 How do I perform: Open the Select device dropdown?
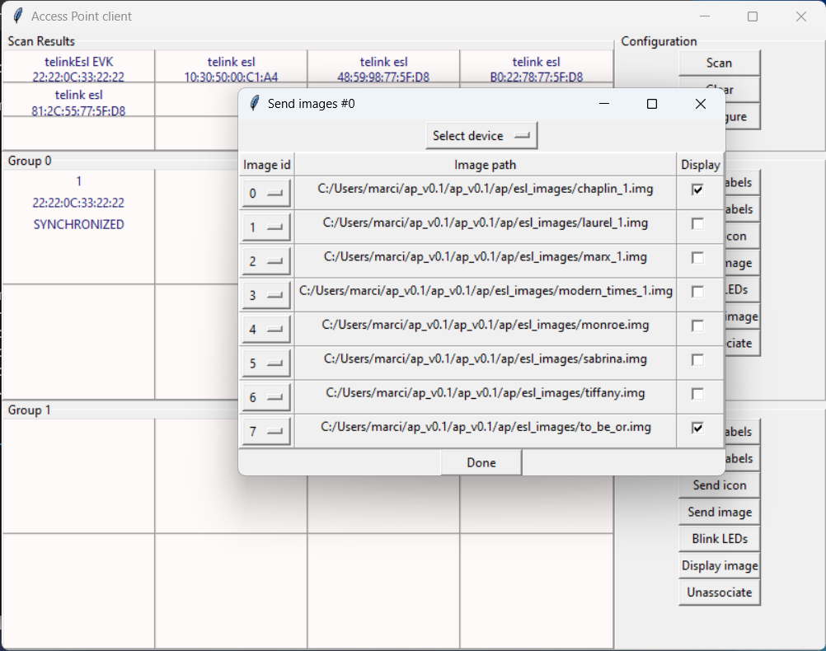tap(481, 136)
